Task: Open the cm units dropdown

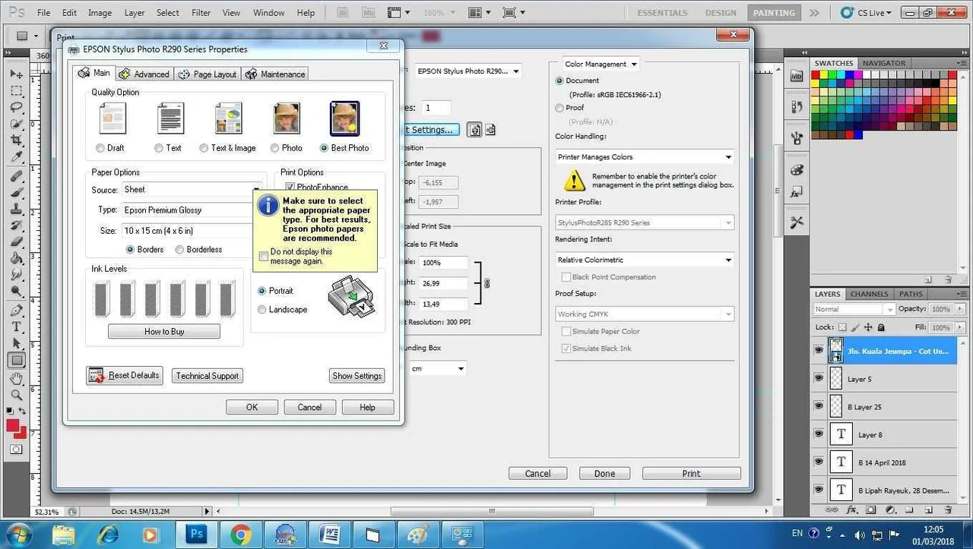Action: (x=437, y=369)
